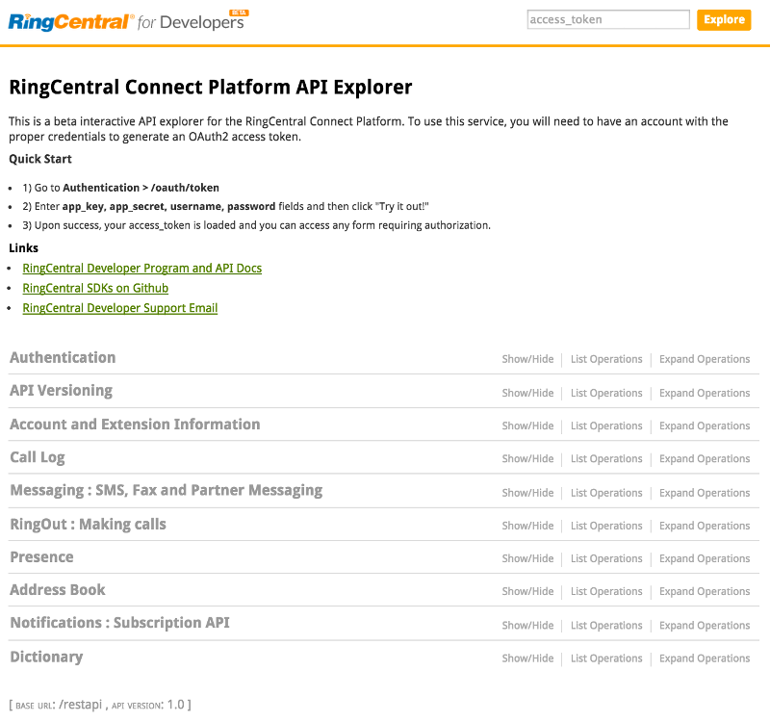This screenshot has height=722, width=770.
Task: Click the orange Explore button
Action: [x=724, y=19]
